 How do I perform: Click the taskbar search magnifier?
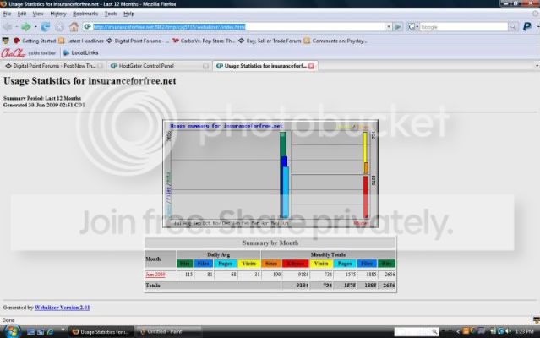click(x=434, y=332)
